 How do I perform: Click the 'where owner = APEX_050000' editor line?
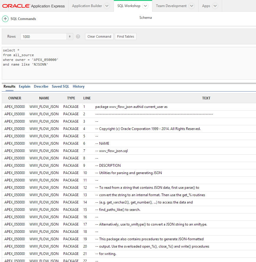coord(31,60)
